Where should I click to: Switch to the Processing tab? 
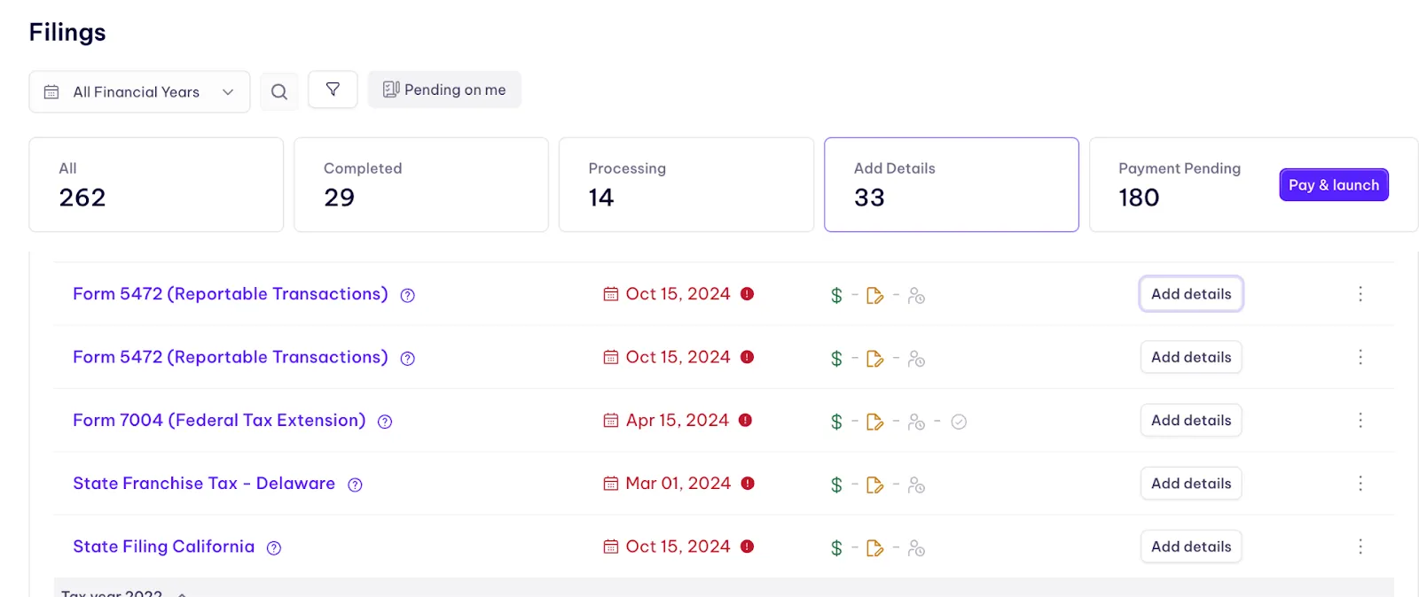(686, 184)
